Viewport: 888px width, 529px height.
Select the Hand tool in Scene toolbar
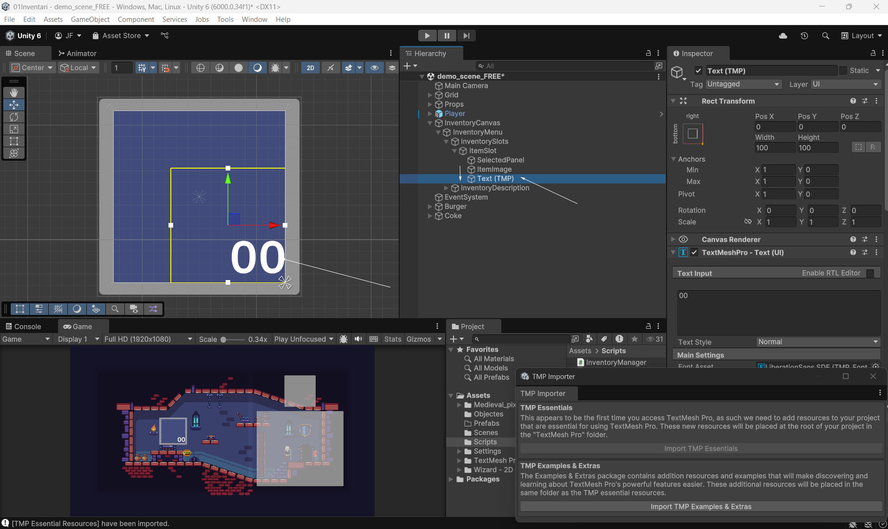14,93
